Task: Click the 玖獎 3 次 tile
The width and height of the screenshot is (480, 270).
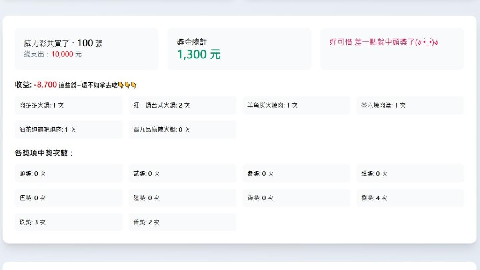Action: tap(68, 222)
